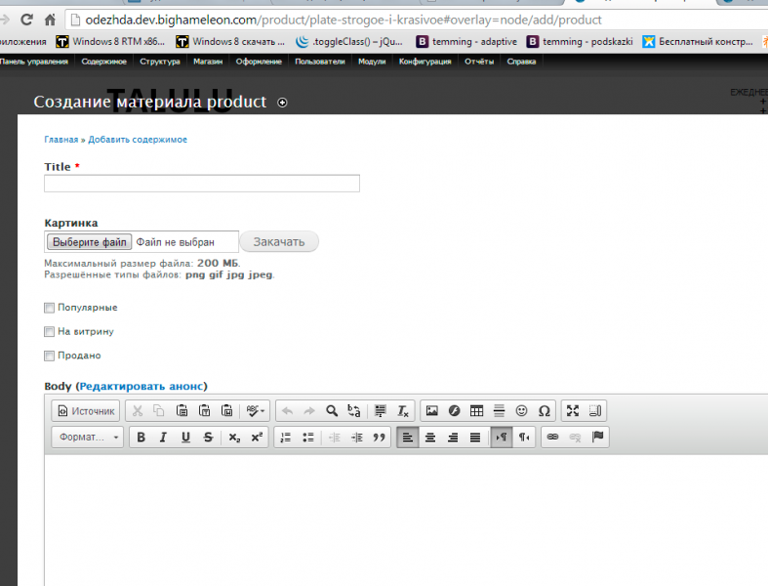Insert a numbered list
The height and width of the screenshot is (586, 768).
(286, 437)
